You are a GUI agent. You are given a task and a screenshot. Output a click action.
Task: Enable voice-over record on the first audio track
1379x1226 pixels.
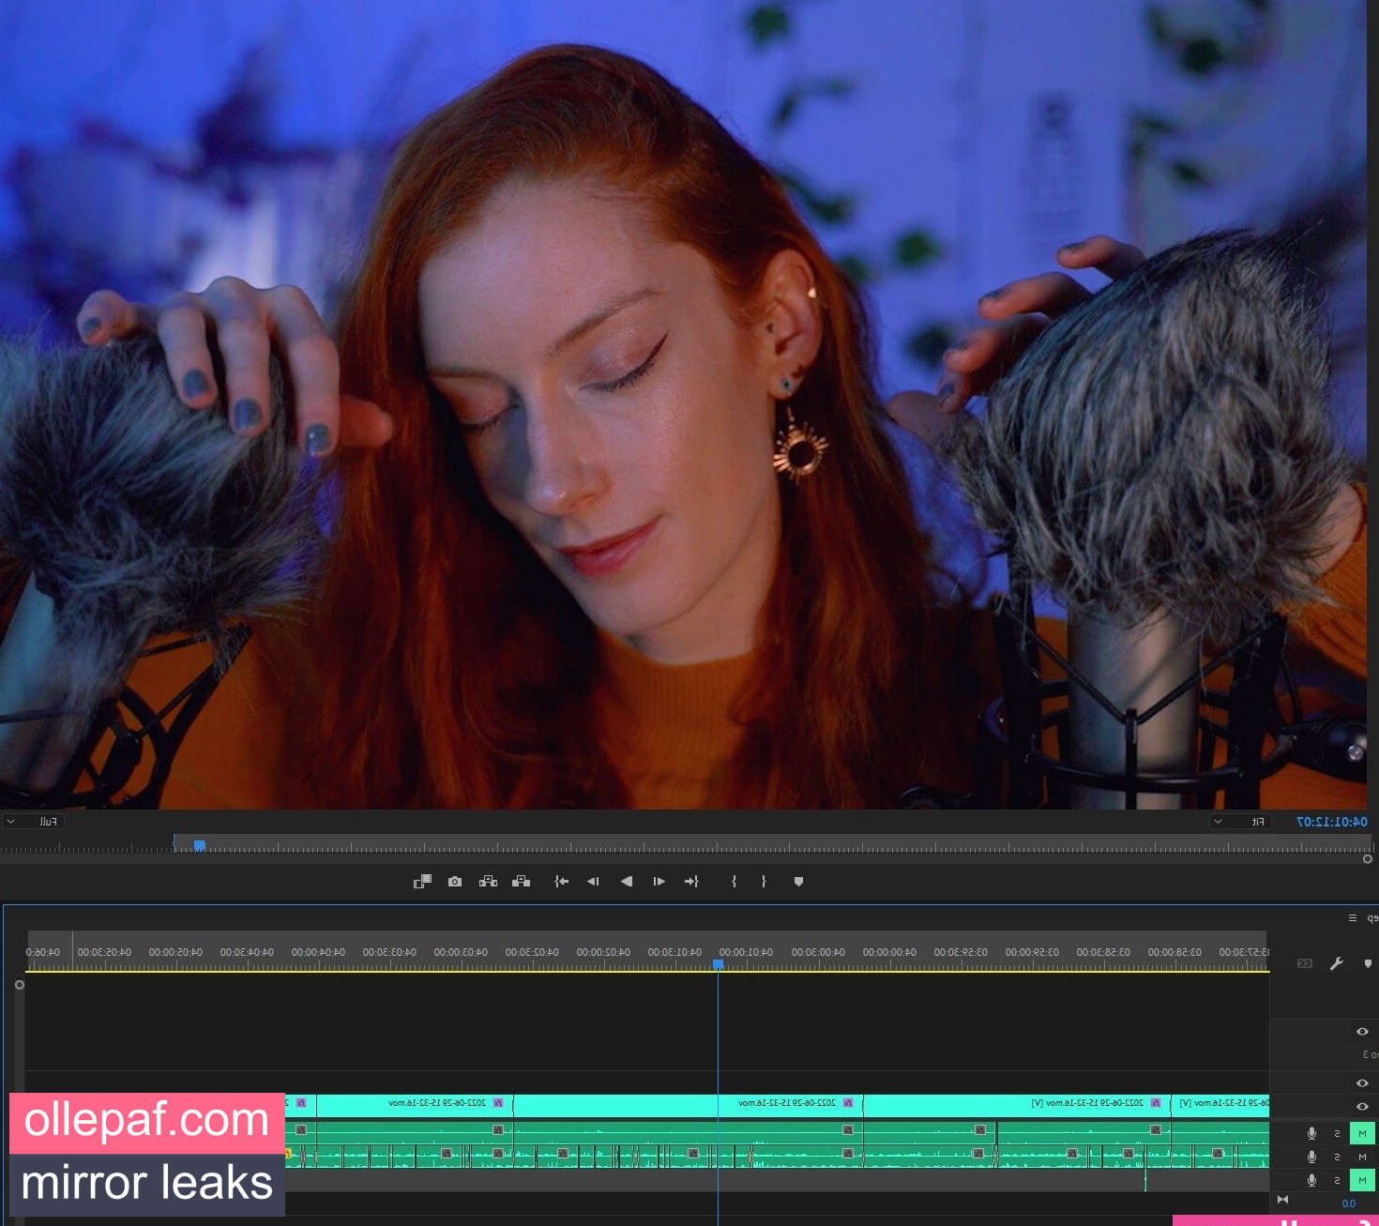(1311, 1133)
